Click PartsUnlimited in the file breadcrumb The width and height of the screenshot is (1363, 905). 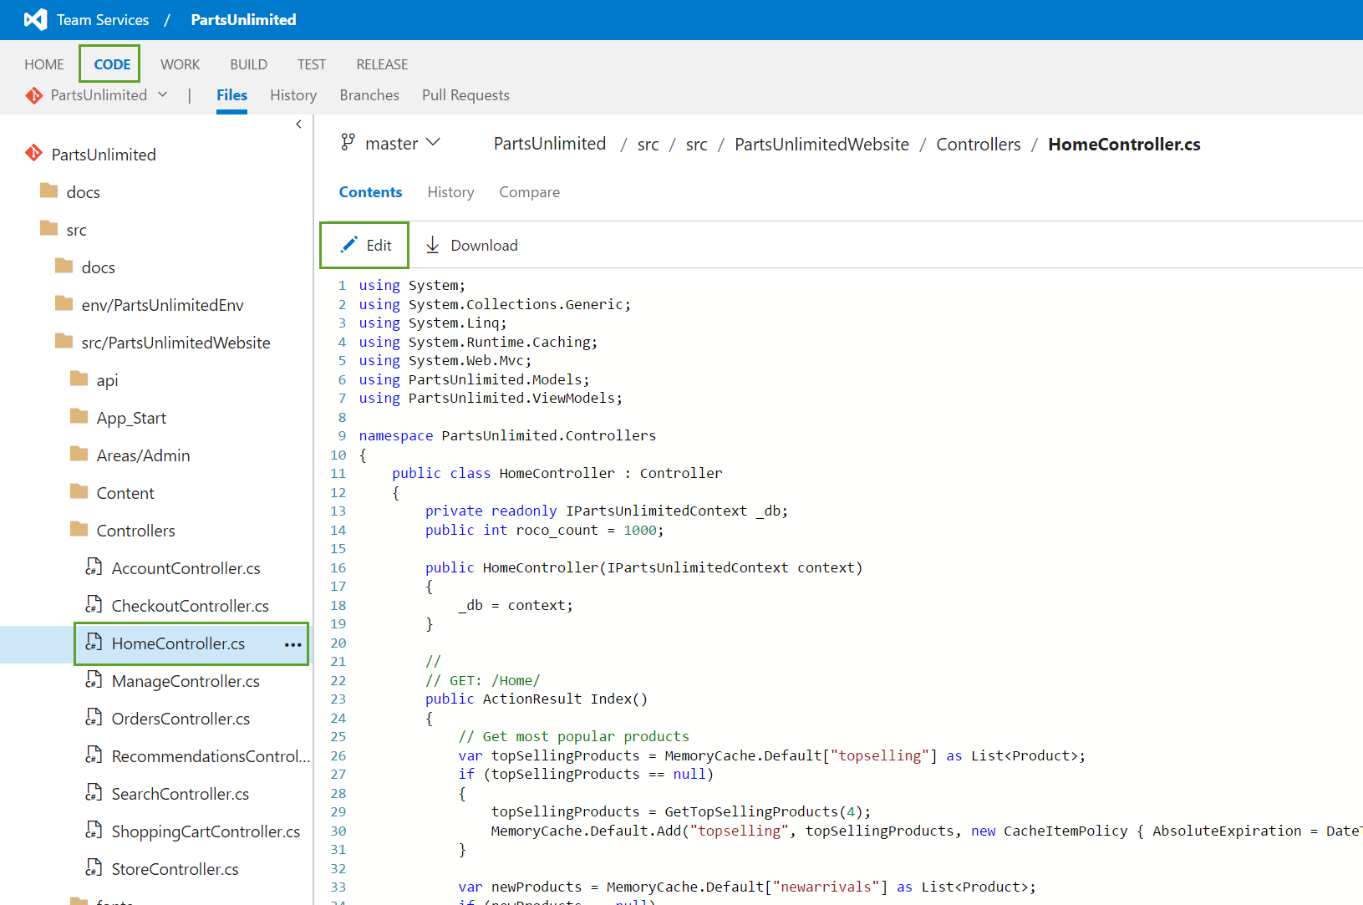[x=550, y=144]
